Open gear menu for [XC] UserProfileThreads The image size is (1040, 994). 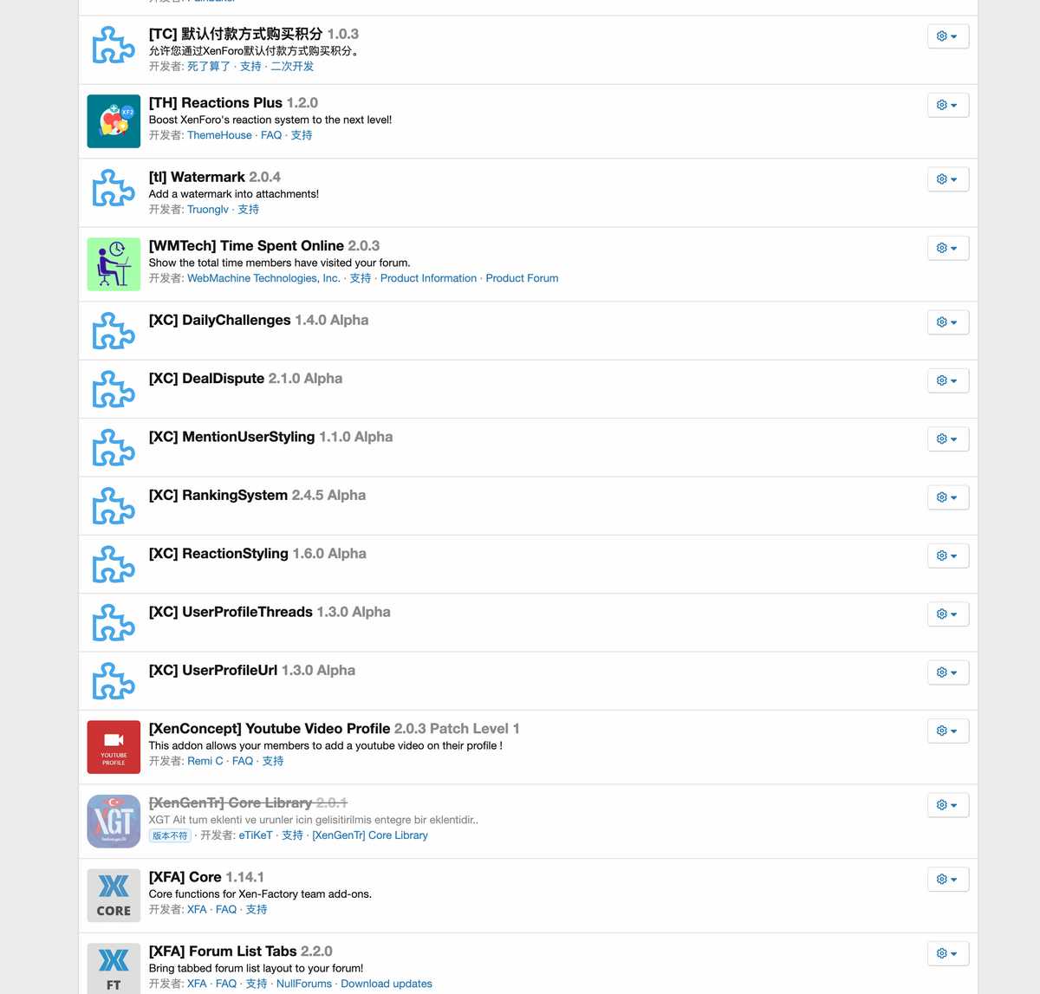947,614
